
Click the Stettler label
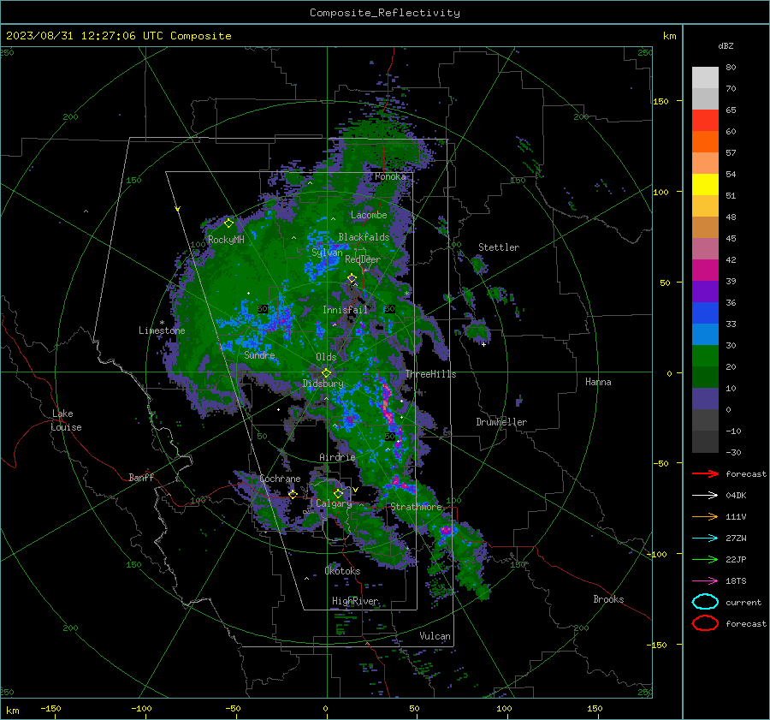(499, 247)
